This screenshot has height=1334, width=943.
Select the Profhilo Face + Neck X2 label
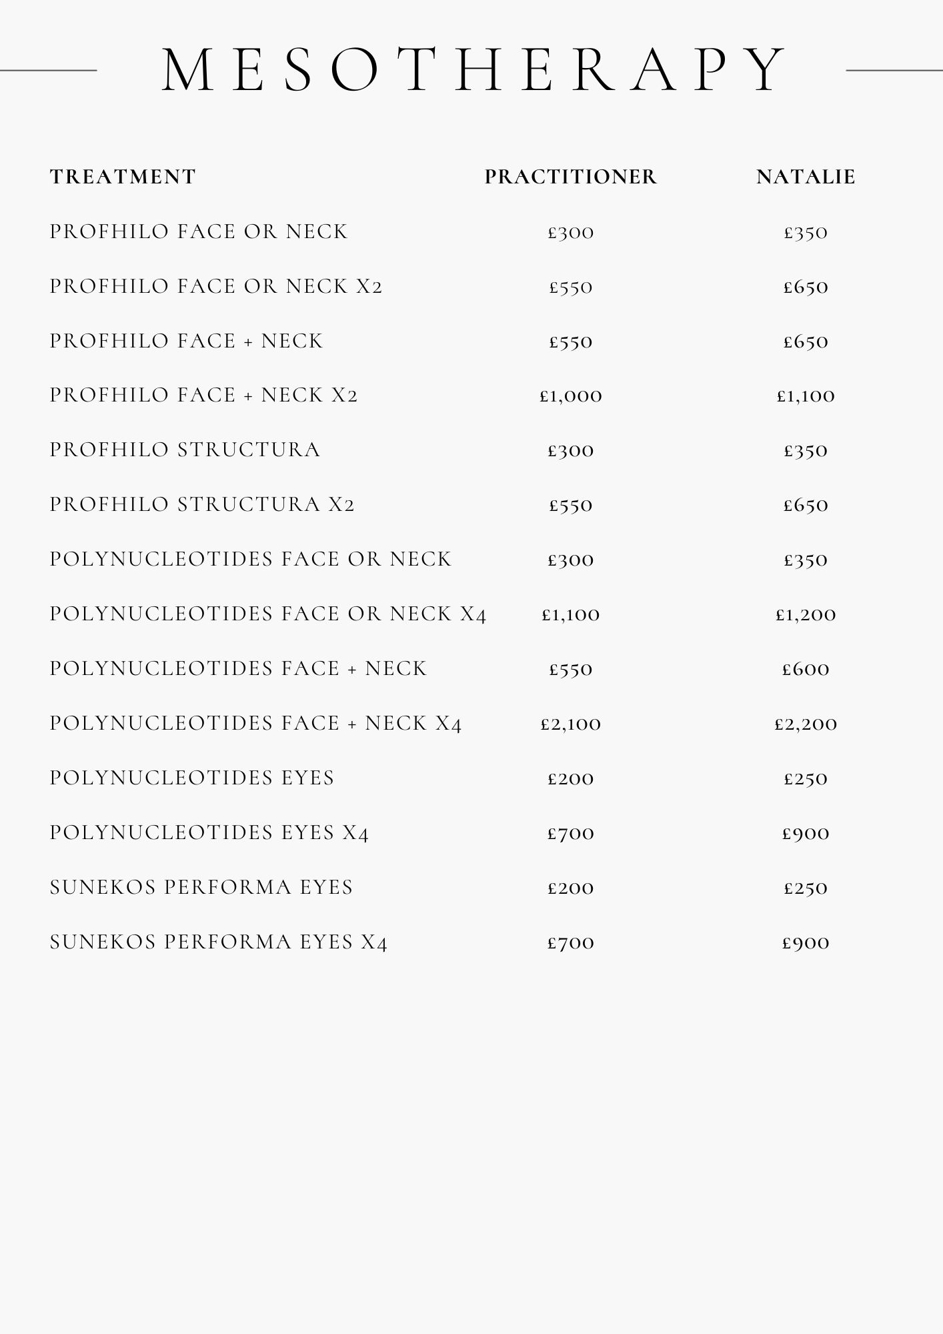click(203, 396)
